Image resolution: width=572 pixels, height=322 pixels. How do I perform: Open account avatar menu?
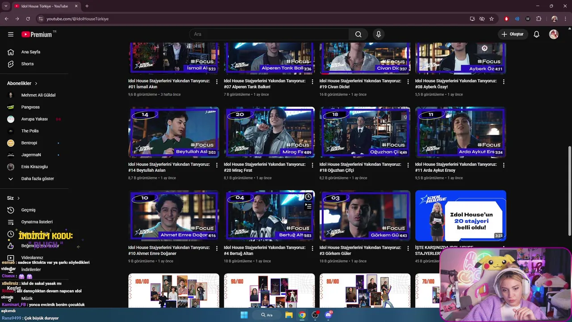coord(554,34)
